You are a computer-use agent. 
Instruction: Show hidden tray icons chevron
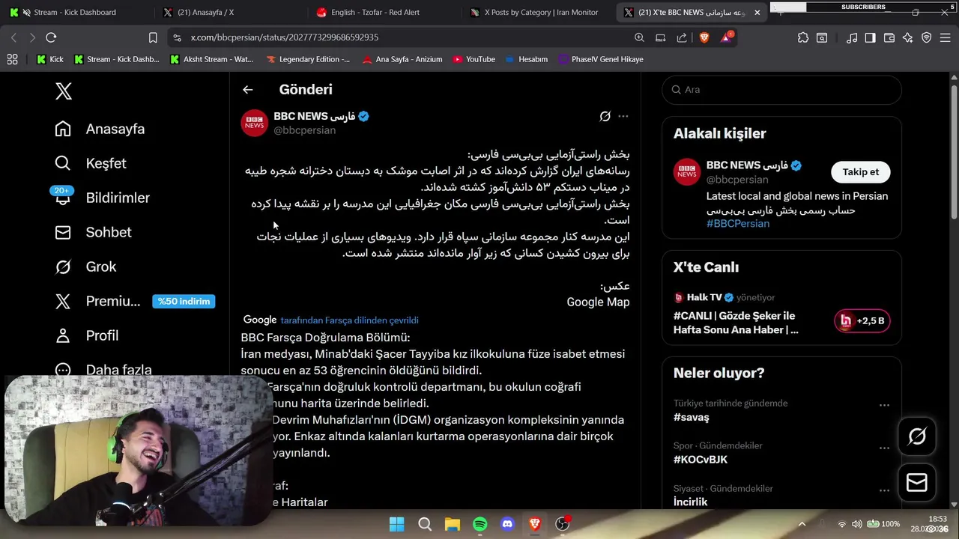tap(802, 524)
